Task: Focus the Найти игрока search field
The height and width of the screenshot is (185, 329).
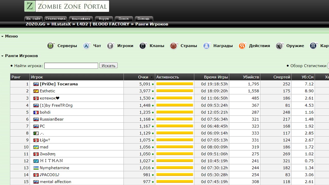Action: click(x=71, y=66)
